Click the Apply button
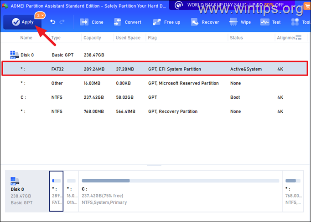This screenshot has height=222, width=311. click(23, 22)
